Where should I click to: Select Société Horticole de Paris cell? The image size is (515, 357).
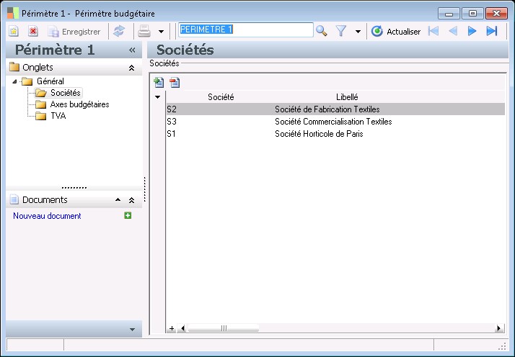coord(319,134)
